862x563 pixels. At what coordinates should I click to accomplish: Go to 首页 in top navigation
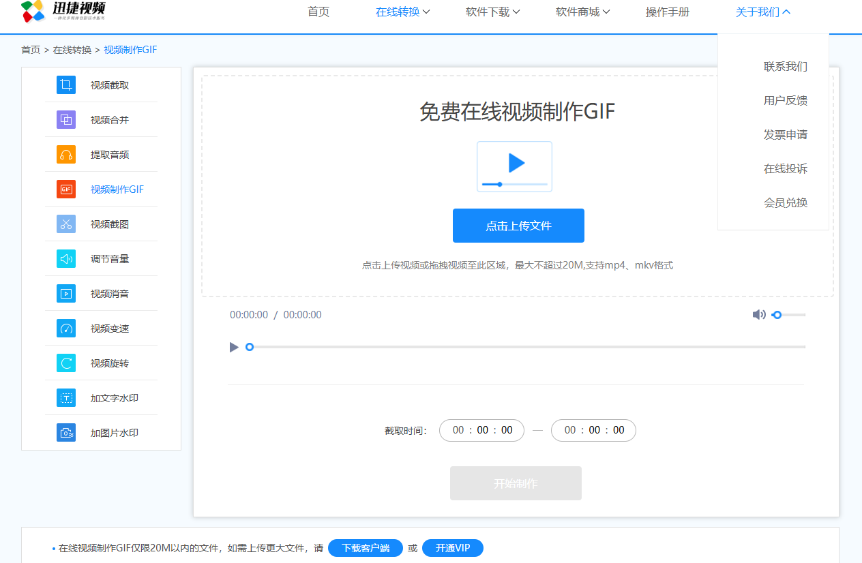[318, 12]
